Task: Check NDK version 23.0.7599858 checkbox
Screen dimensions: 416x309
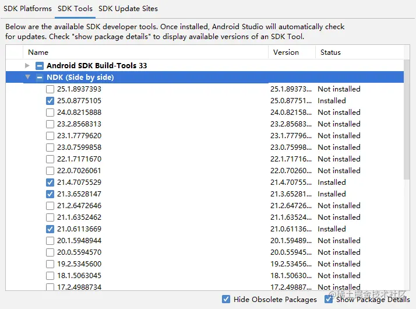Action: (50, 148)
